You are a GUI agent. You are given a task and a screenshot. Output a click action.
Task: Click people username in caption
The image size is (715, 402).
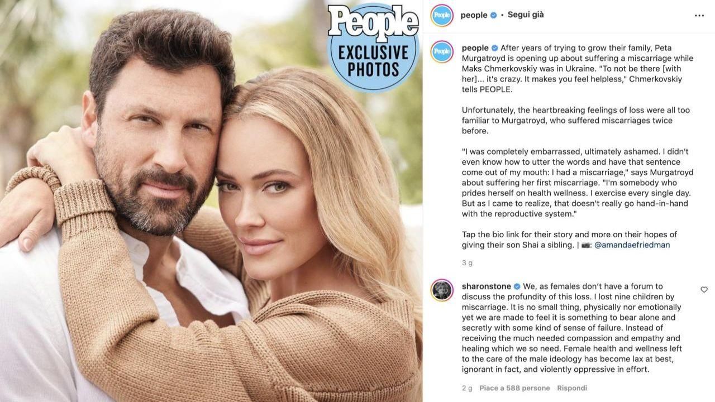tap(475, 48)
